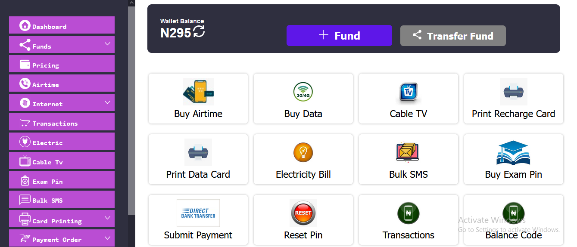Expand the Payment Order submenu chevron
Screen dimensions: 577x247
108,238
